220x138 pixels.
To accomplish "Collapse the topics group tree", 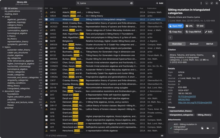I will [3, 47].
